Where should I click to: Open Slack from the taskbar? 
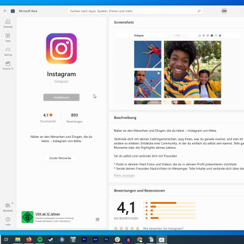[117, 240]
